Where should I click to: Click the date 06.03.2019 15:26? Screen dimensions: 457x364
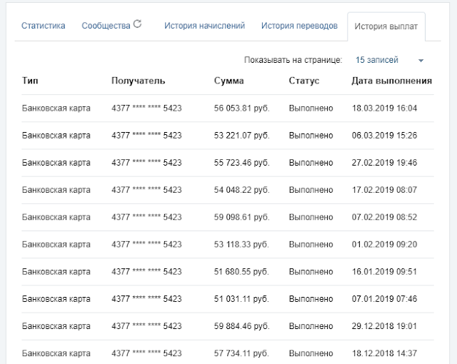point(384,136)
